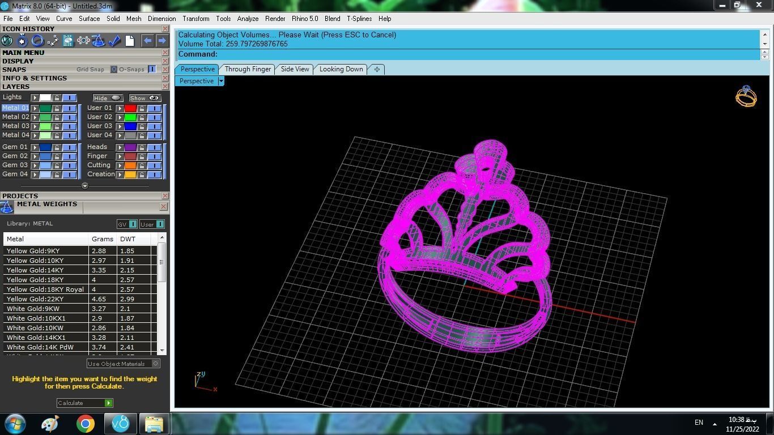Select White Gold:14K PdW row
This screenshot has height=435, width=774.
coord(80,347)
